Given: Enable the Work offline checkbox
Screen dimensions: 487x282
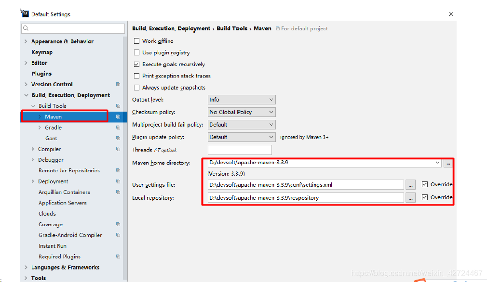Looking at the screenshot, I should tap(136, 41).
